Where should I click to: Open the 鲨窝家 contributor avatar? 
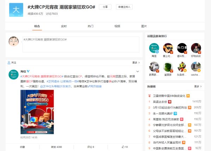tap(168, 67)
